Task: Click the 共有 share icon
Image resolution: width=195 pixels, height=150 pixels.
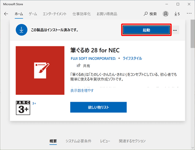Action: (78, 65)
